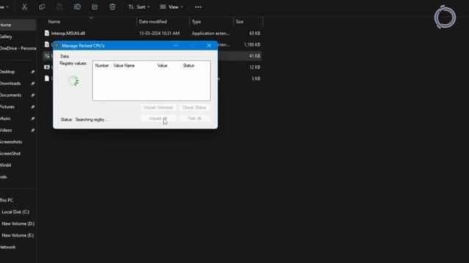Click the Value Name column header
Screen dimensions: 469x263
click(x=124, y=66)
